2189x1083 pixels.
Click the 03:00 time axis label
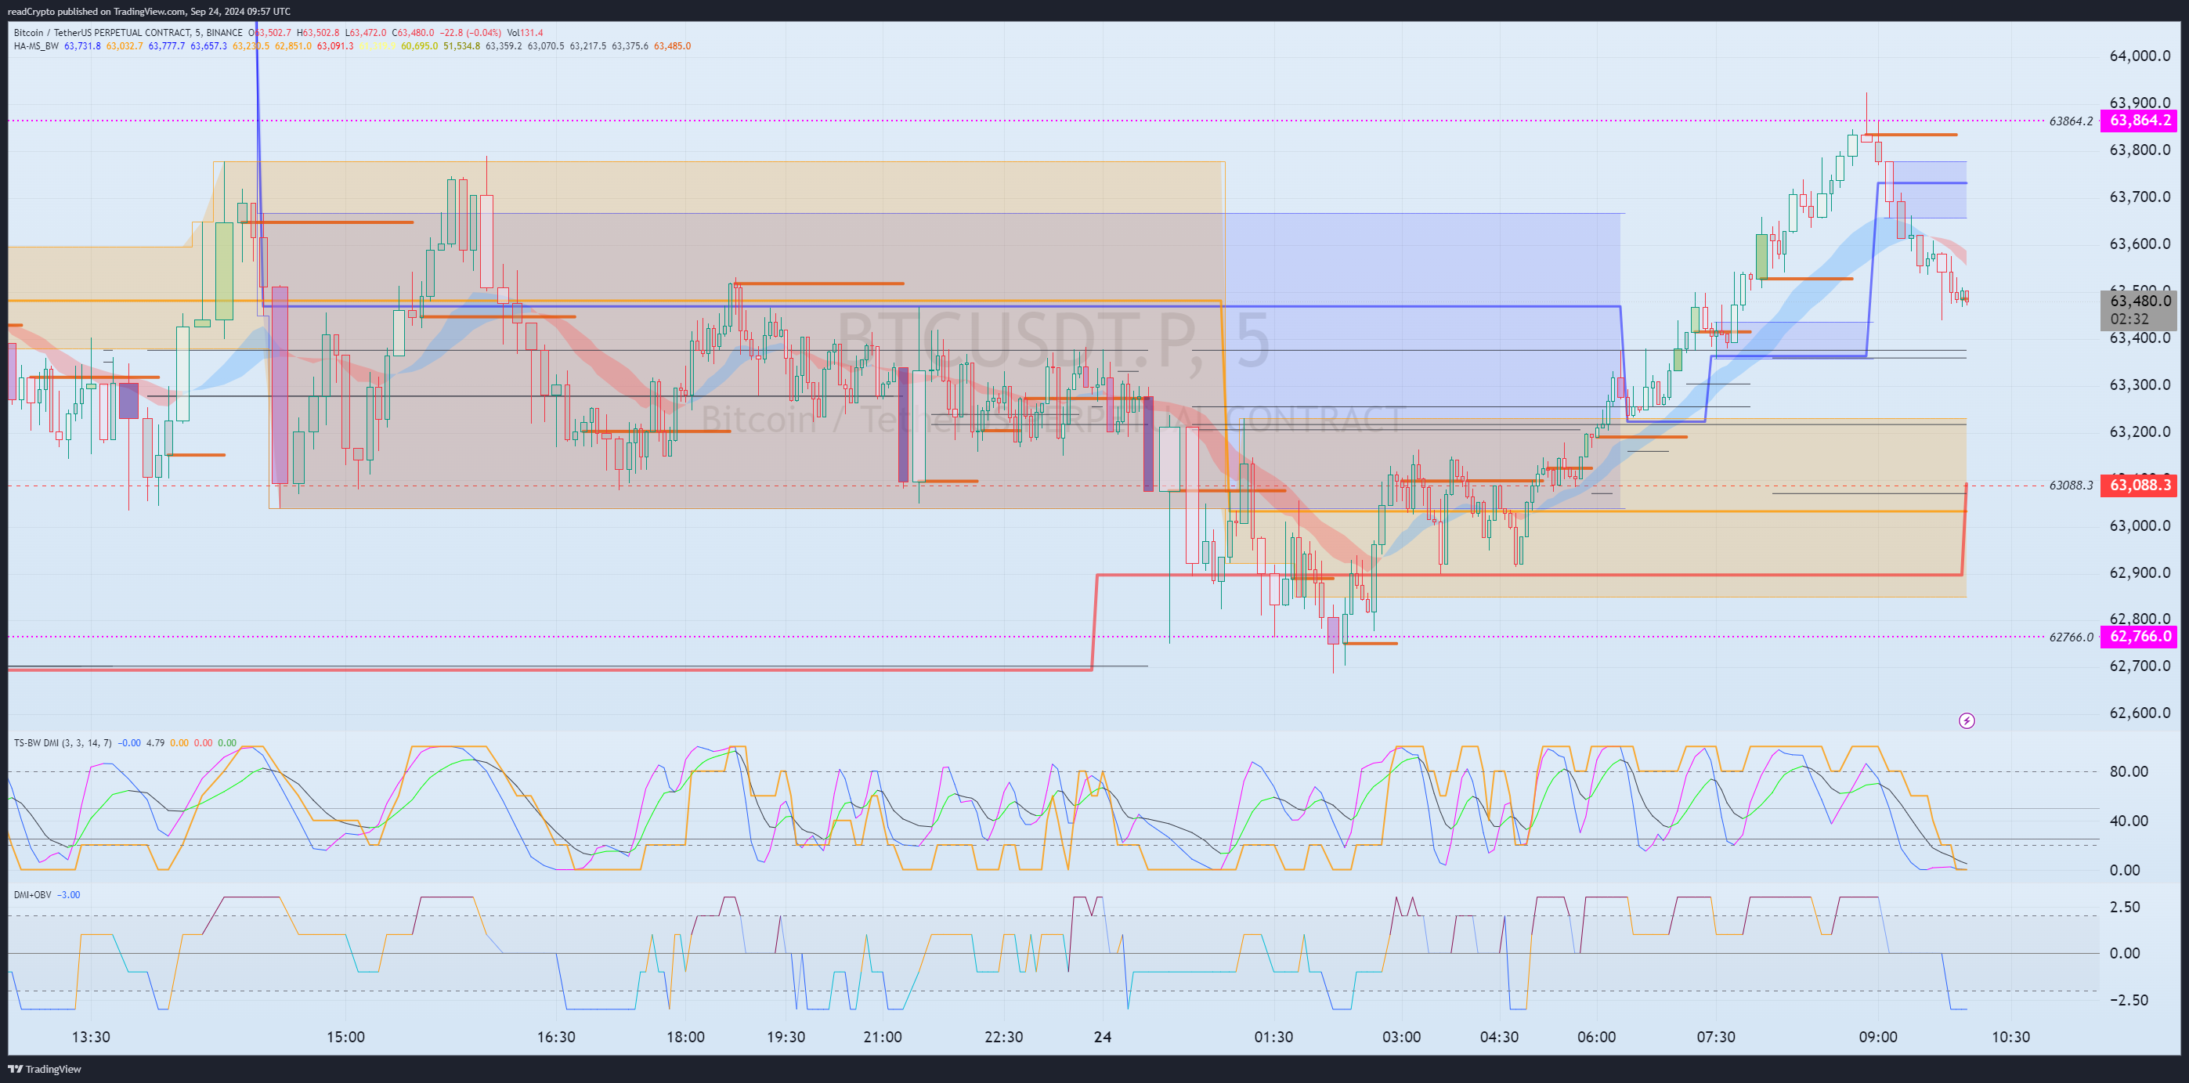pyautogui.click(x=1401, y=1037)
